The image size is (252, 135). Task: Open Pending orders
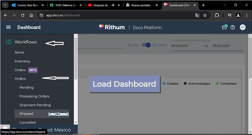(27, 88)
